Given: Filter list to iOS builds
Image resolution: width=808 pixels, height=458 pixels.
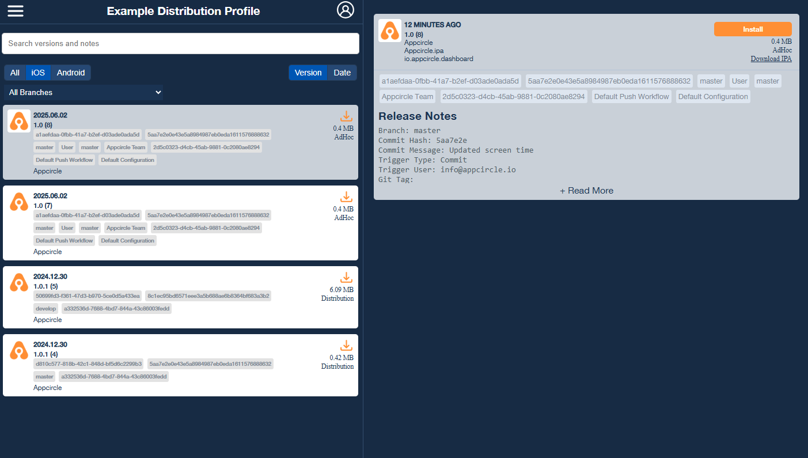Looking at the screenshot, I should [x=38, y=73].
